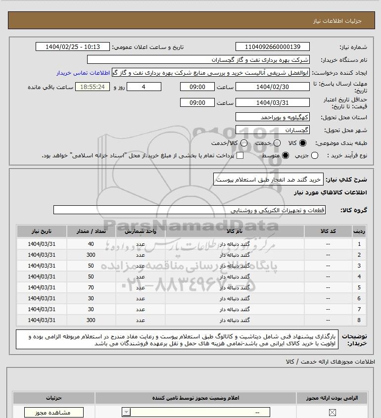Click the price validity date 1404/03/31 field
381x418 pixels.
(x=273, y=102)
